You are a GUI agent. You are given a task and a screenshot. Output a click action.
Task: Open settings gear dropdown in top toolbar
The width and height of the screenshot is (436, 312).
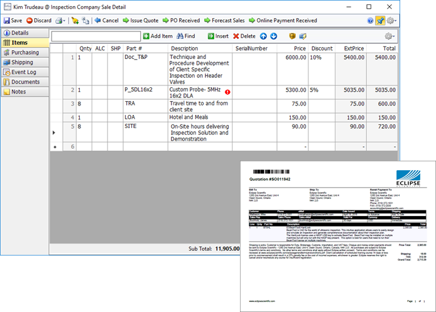pyautogui.click(x=391, y=21)
